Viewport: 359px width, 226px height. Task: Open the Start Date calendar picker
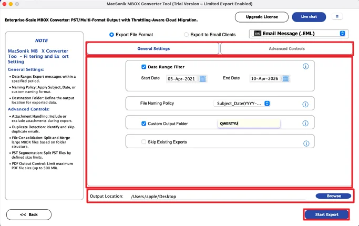[202, 78]
